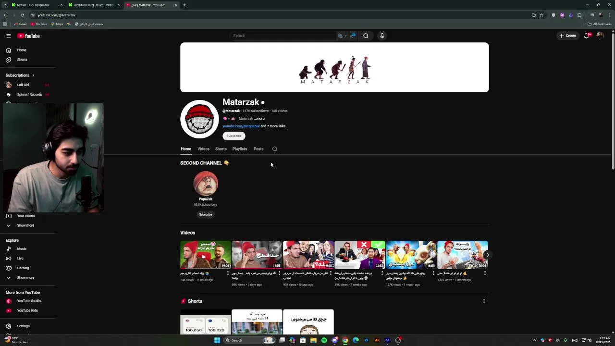Click the youtube.com/@Matarzak address bar

[279, 15]
